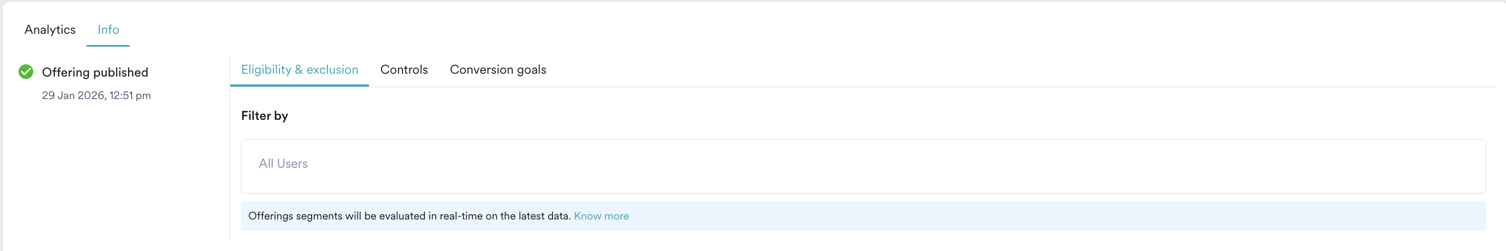This screenshot has height=251, width=1506.
Task: Click the Offering published status label
Action: point(95,72)
